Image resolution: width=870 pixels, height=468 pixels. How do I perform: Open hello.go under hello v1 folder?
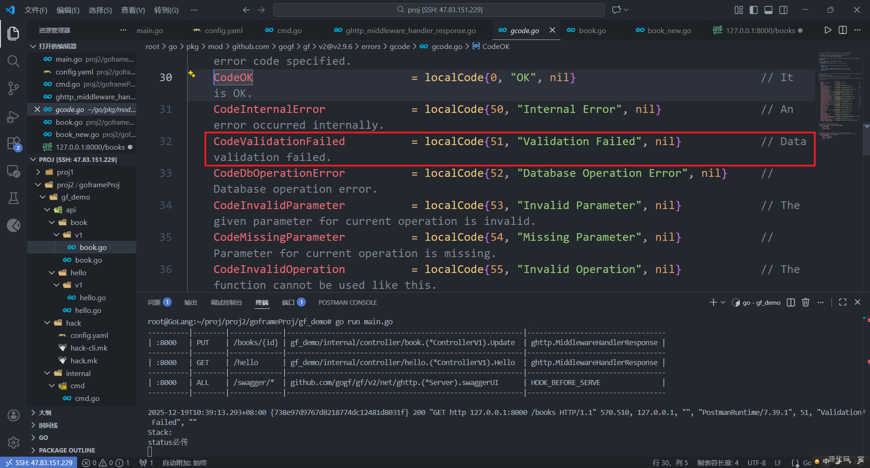92,298
